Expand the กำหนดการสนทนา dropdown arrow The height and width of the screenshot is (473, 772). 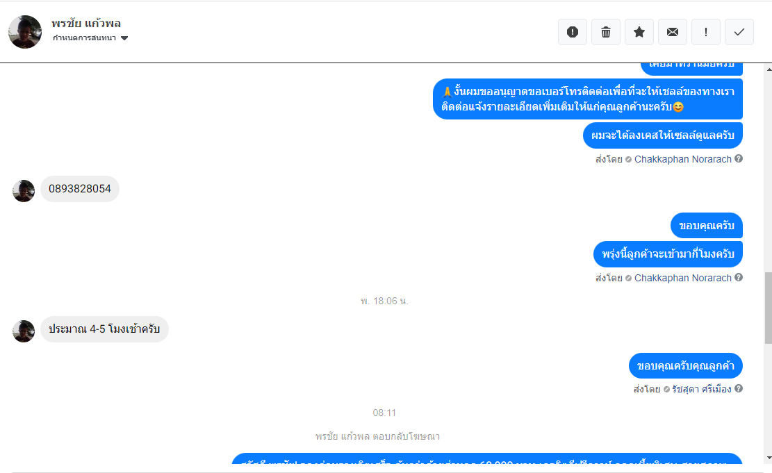[x=124, y=38]
